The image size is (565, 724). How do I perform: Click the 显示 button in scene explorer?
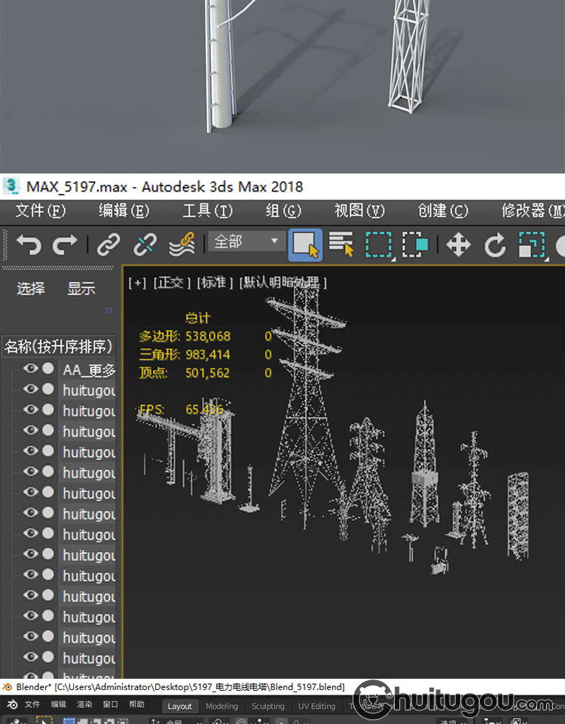[x=81, y=289]
